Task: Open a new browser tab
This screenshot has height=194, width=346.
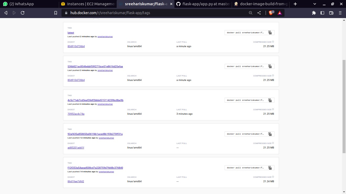Action: (295, 4)
